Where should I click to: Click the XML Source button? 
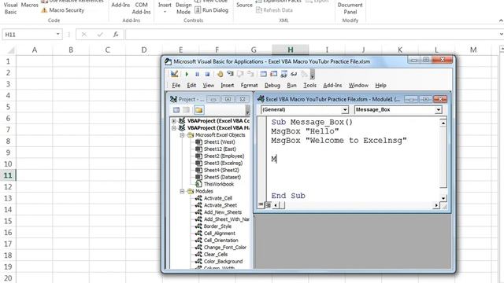click(244, 6)
